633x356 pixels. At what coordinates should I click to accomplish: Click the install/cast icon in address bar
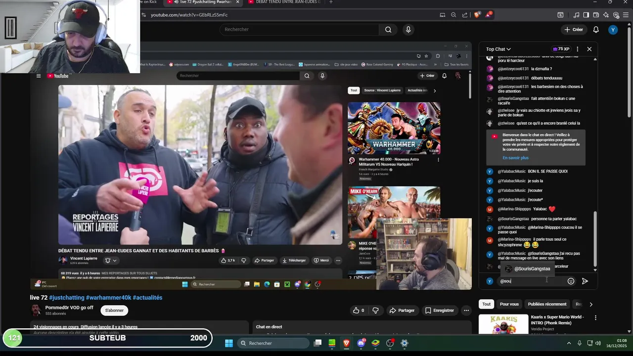[x=443, y=15]
